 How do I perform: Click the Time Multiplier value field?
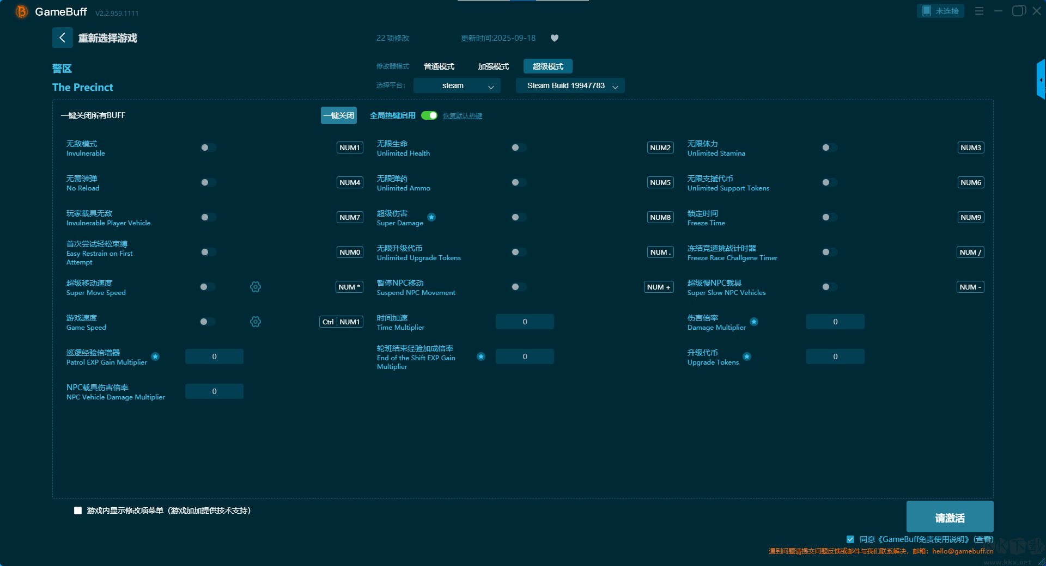click(x=525, y=322)
